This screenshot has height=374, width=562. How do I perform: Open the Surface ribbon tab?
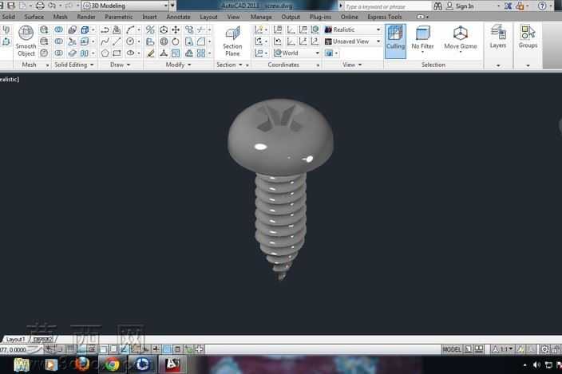(x=34, y=17)
